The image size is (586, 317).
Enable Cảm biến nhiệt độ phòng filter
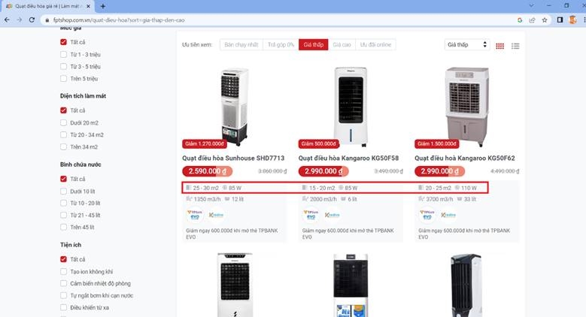tap(63, 283)
